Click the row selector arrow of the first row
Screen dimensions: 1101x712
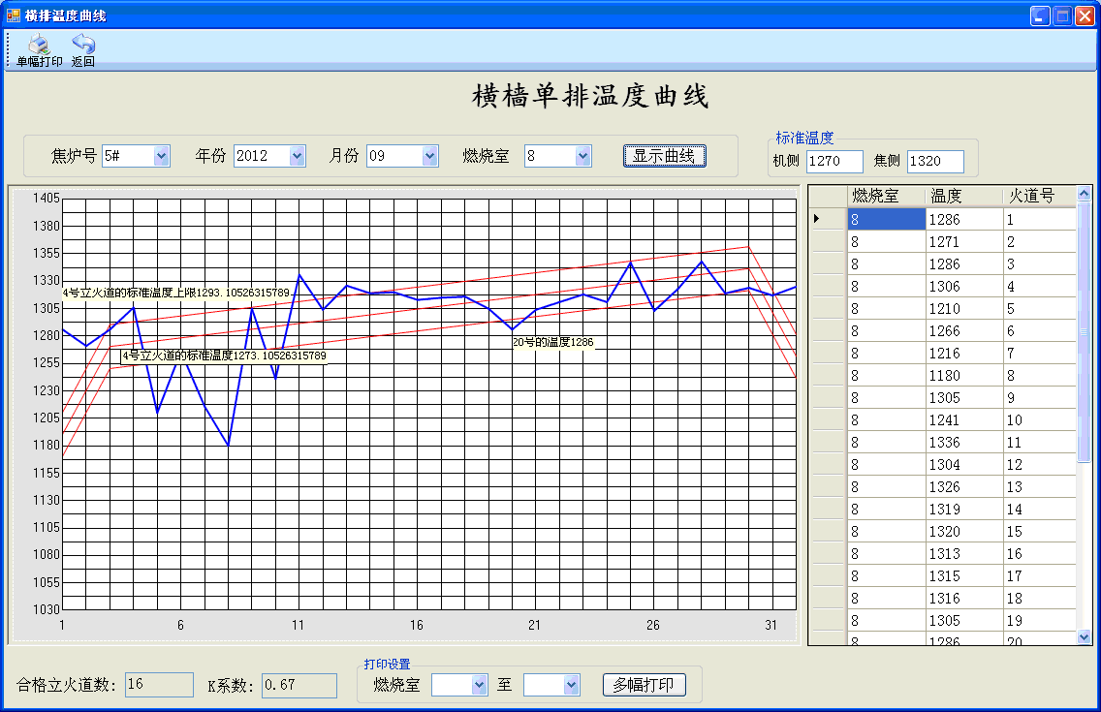click(817, 218)
